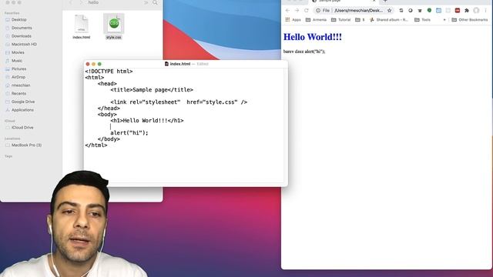Go forward in the Chrome browser
The width and height of the screenshot is (493, 277).
point(297,10)
